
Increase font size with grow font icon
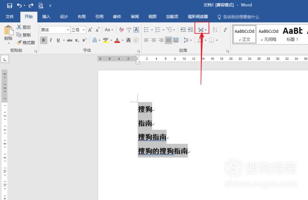(90, 30)
